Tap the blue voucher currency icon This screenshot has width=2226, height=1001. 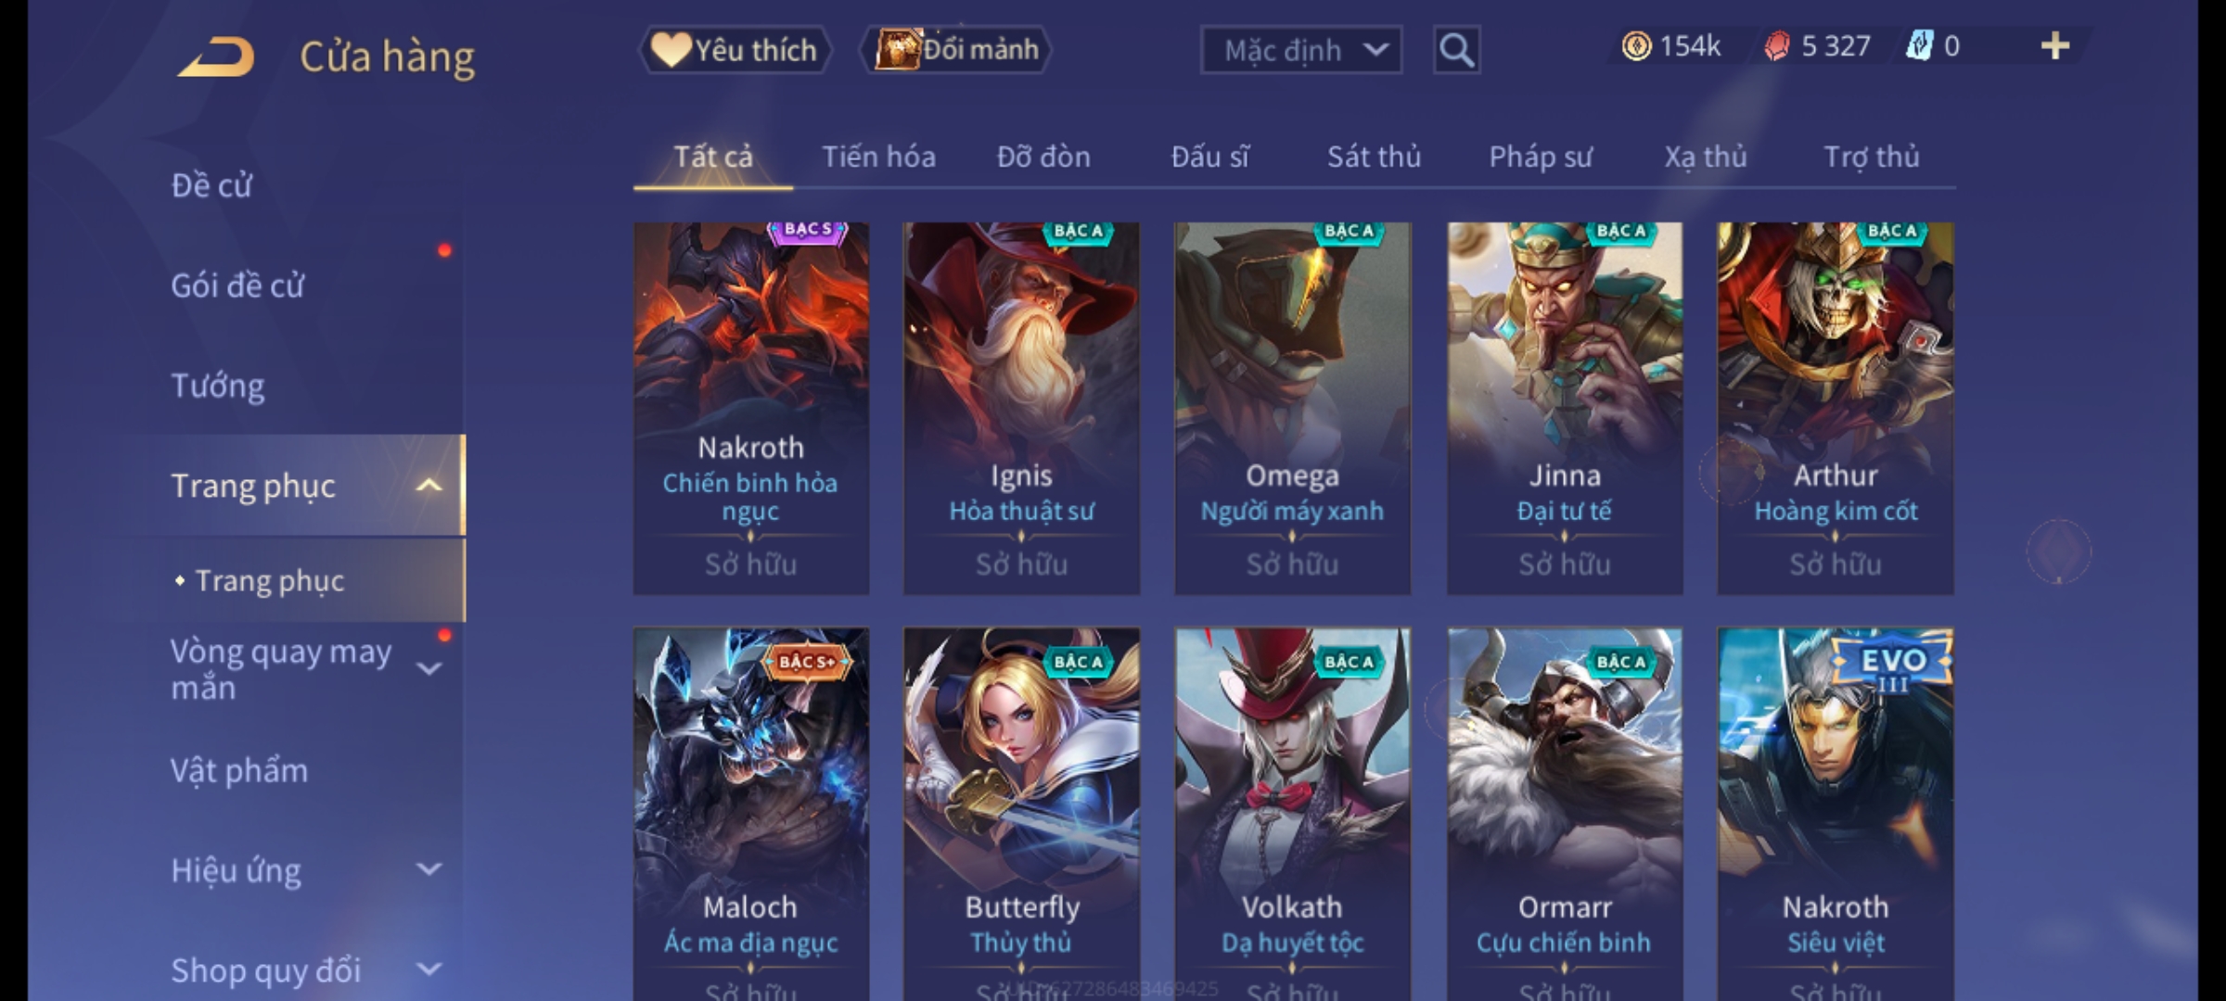pyautogui.click(x=1919, y=46)
